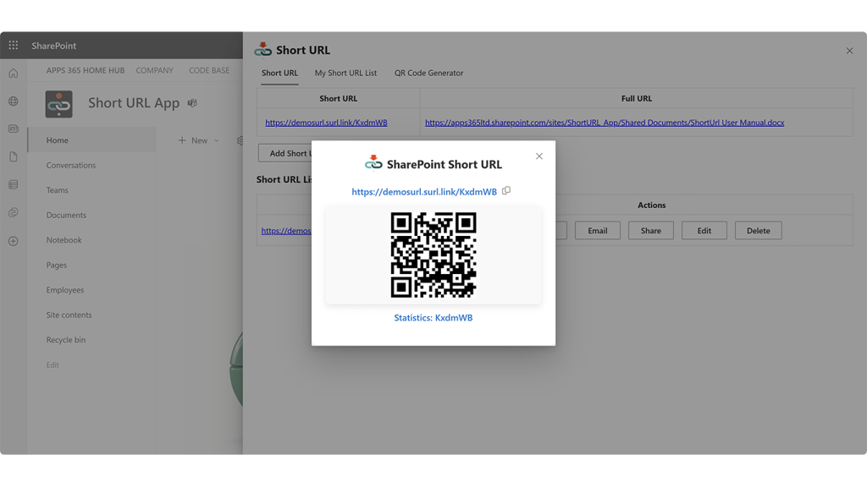Click the Full URL column header
867x487 pixels.
pos(637,98)
